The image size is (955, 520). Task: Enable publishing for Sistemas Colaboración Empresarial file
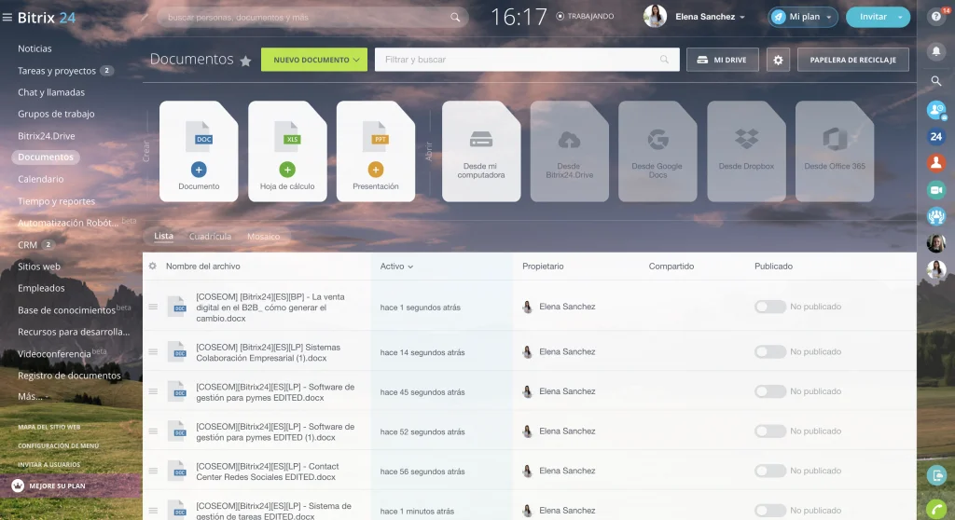[769, 351]
